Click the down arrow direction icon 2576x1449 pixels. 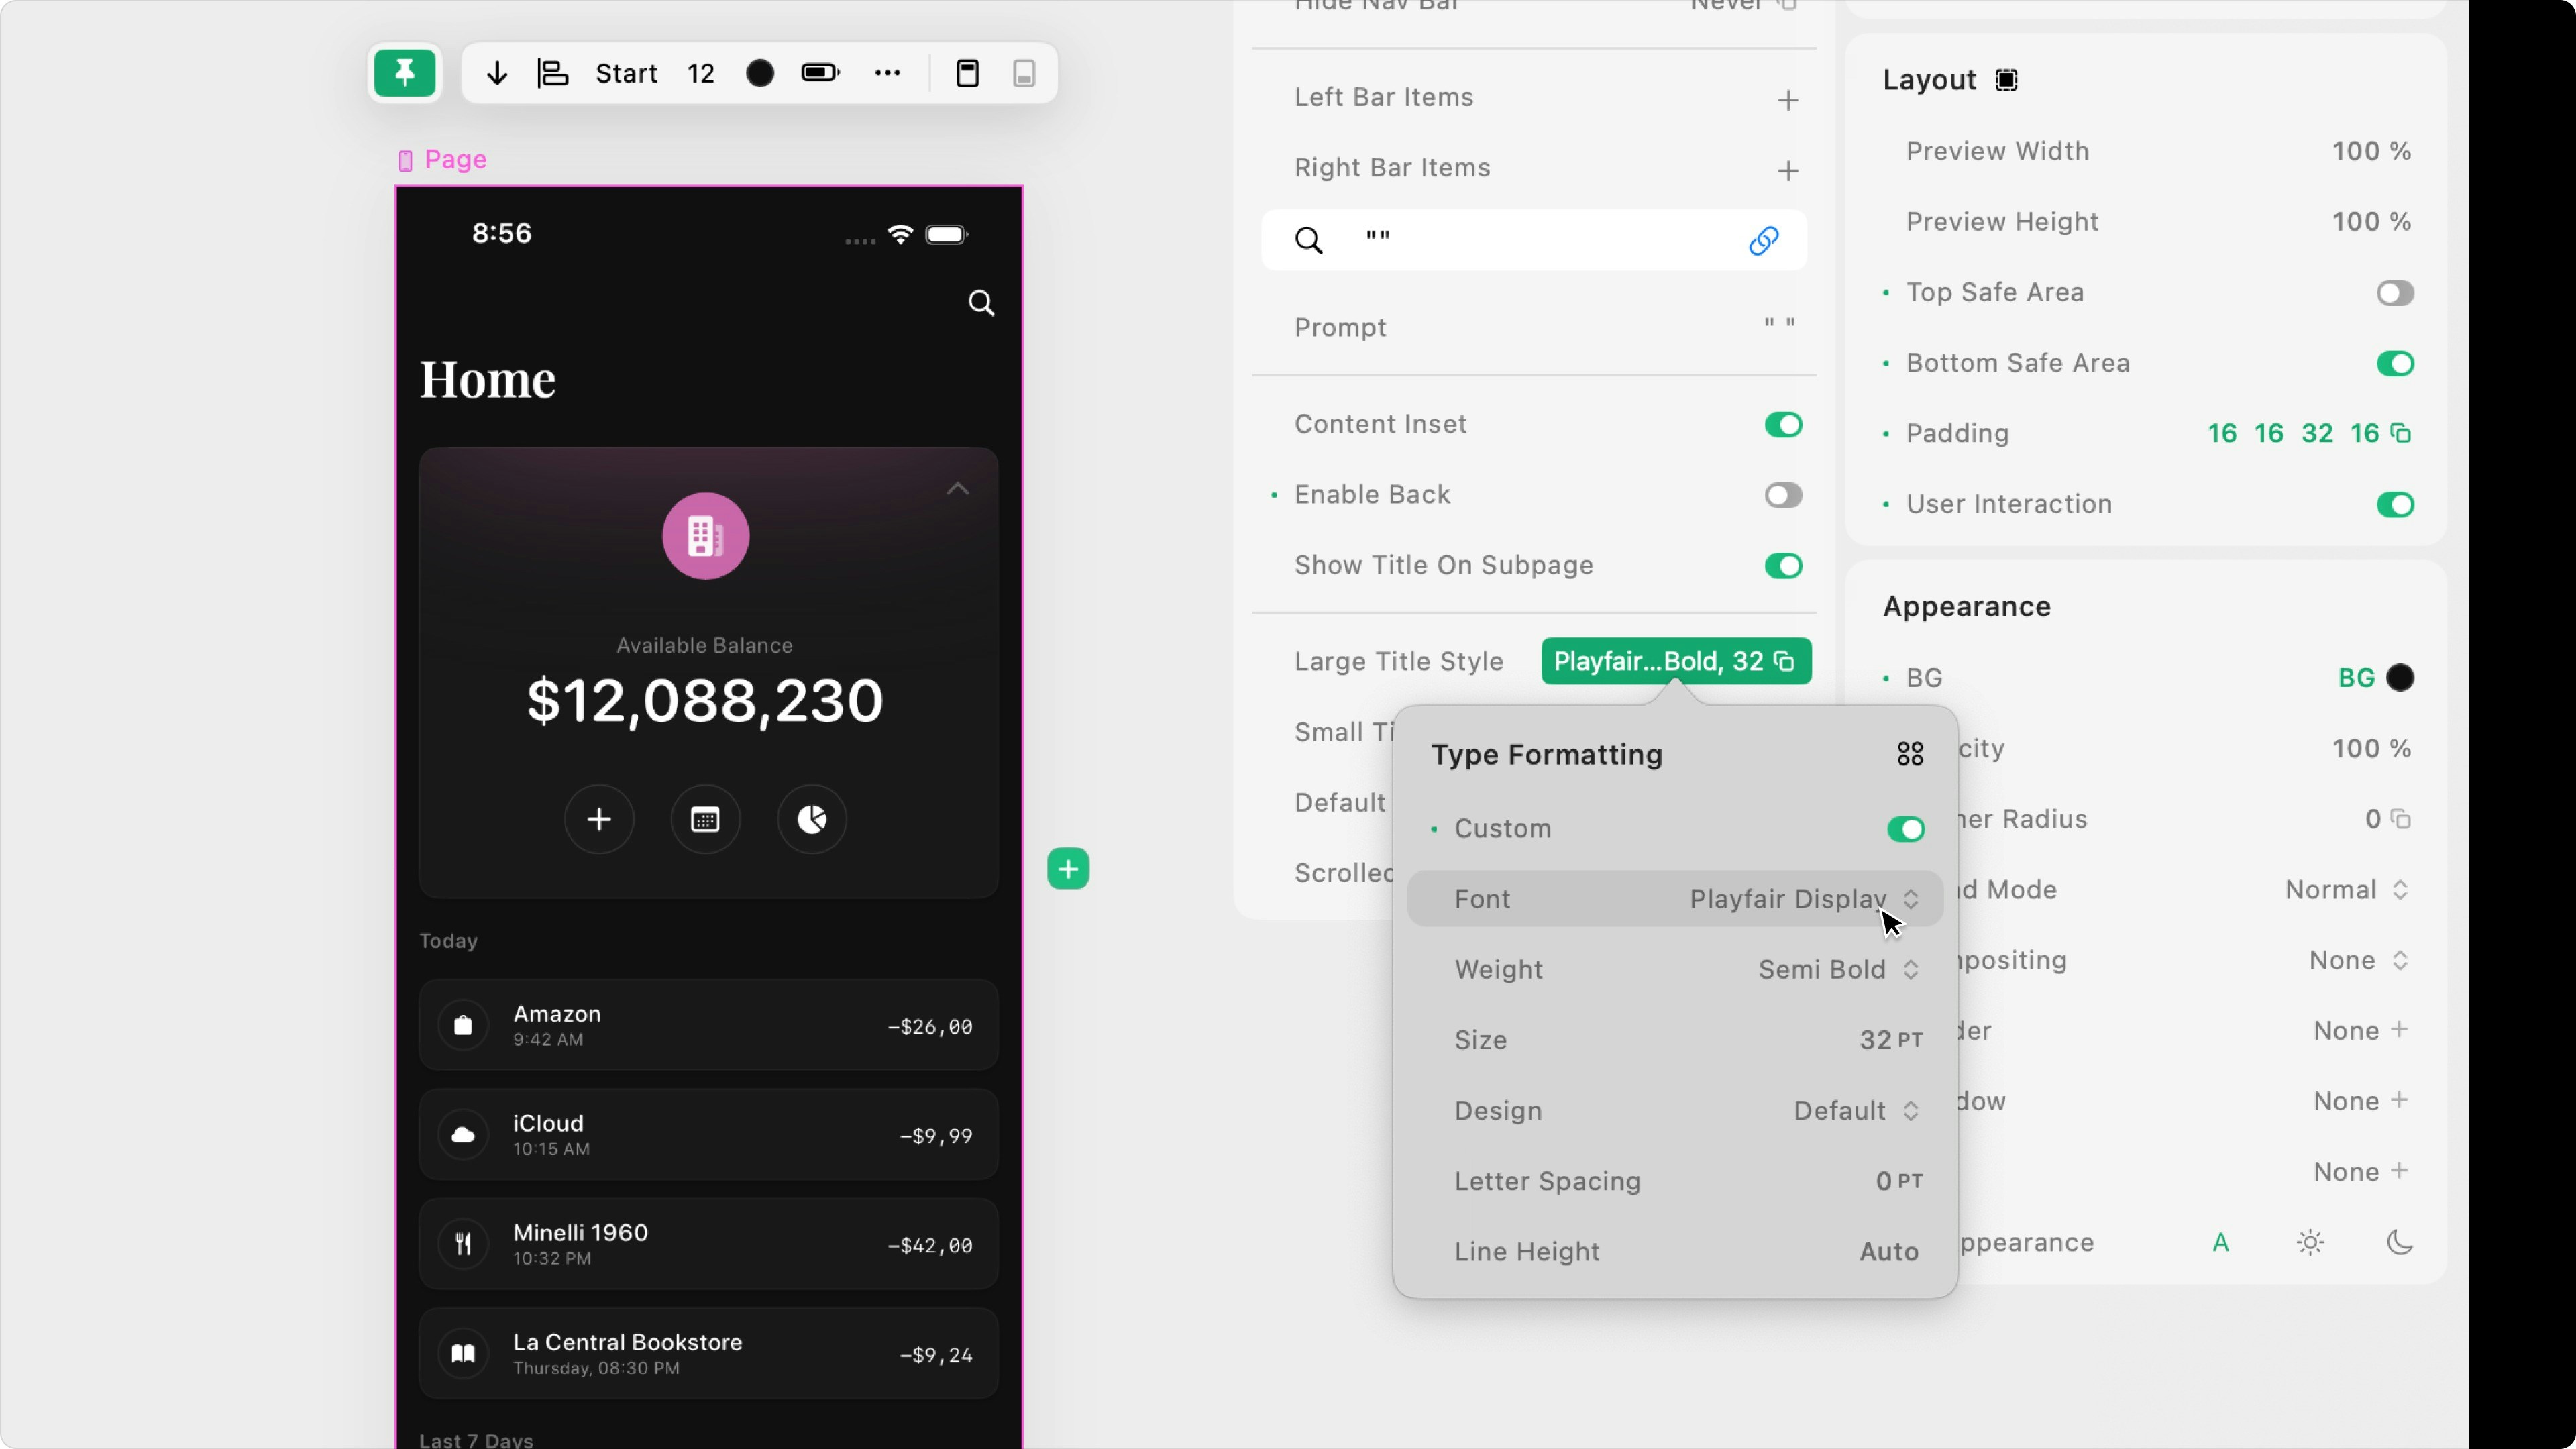(497, 73)
